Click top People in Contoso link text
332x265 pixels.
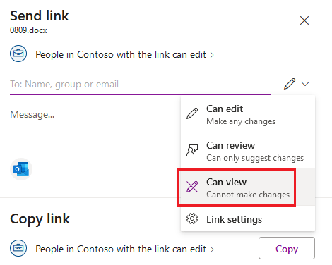[121, 55]
